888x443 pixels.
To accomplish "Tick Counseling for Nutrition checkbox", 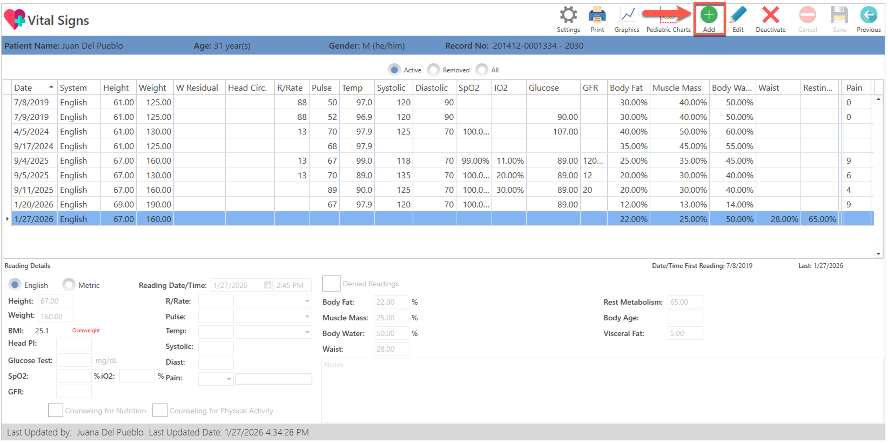I will pyautogui.click(x=55, y=410).
